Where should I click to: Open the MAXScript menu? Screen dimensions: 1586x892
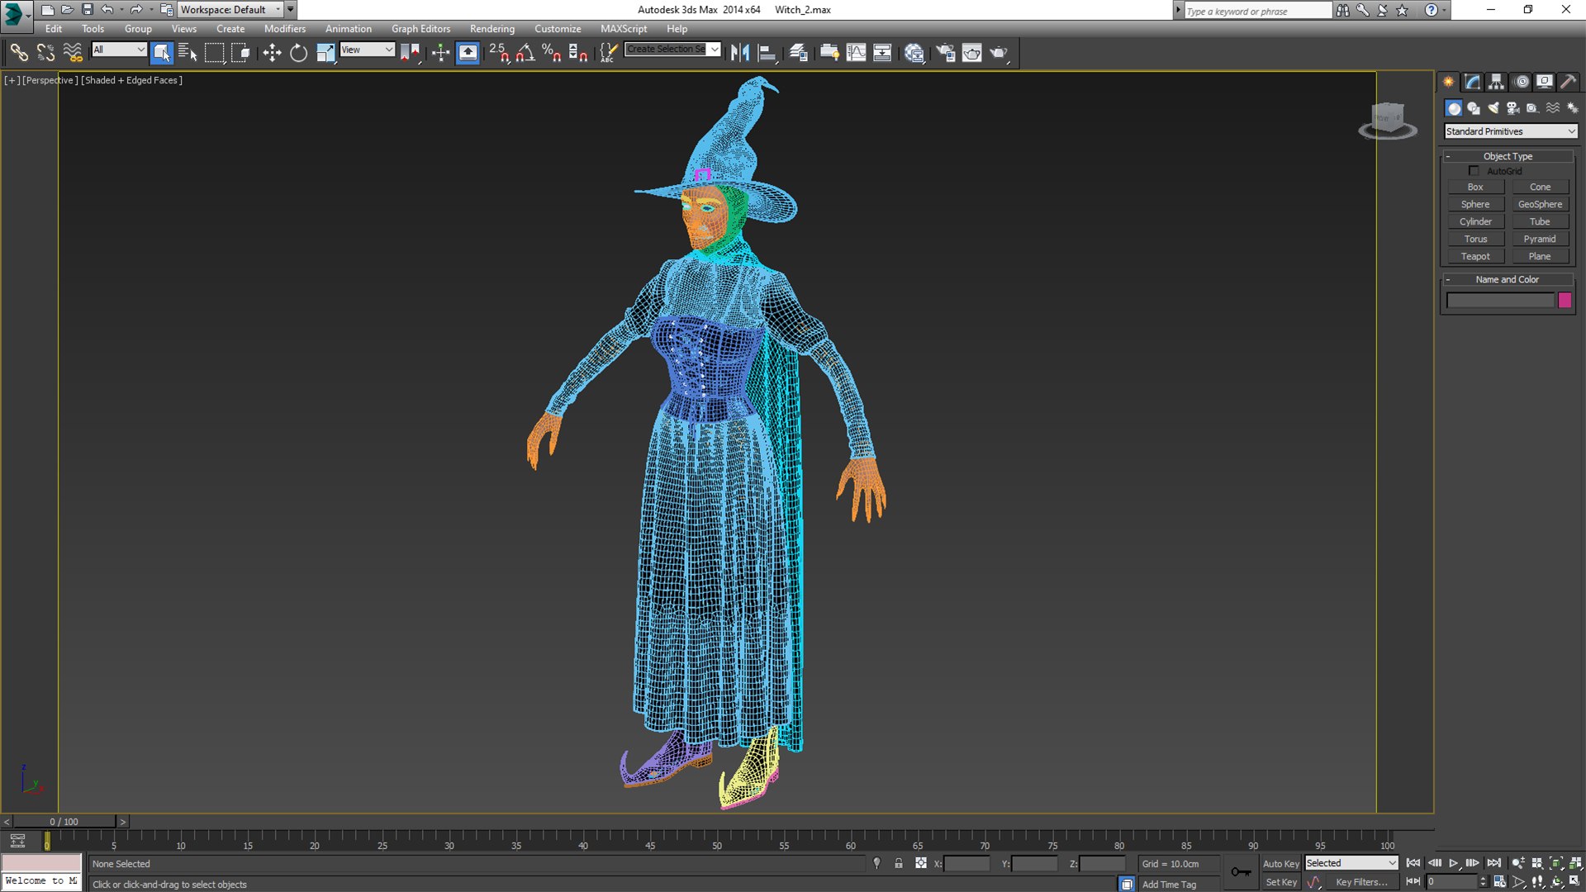tap(624, 29)
